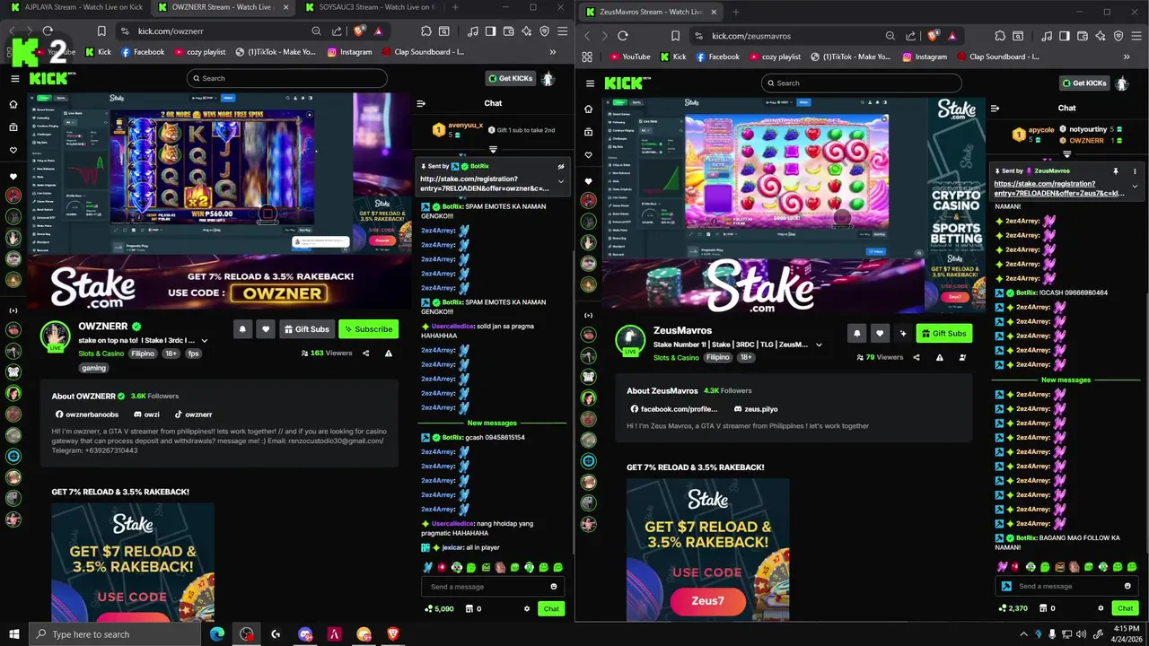The width and height of the screenshot is (1149, 646).
Task: Open Home in the ZeusMavros window sidebar
Action: point(588,109)
